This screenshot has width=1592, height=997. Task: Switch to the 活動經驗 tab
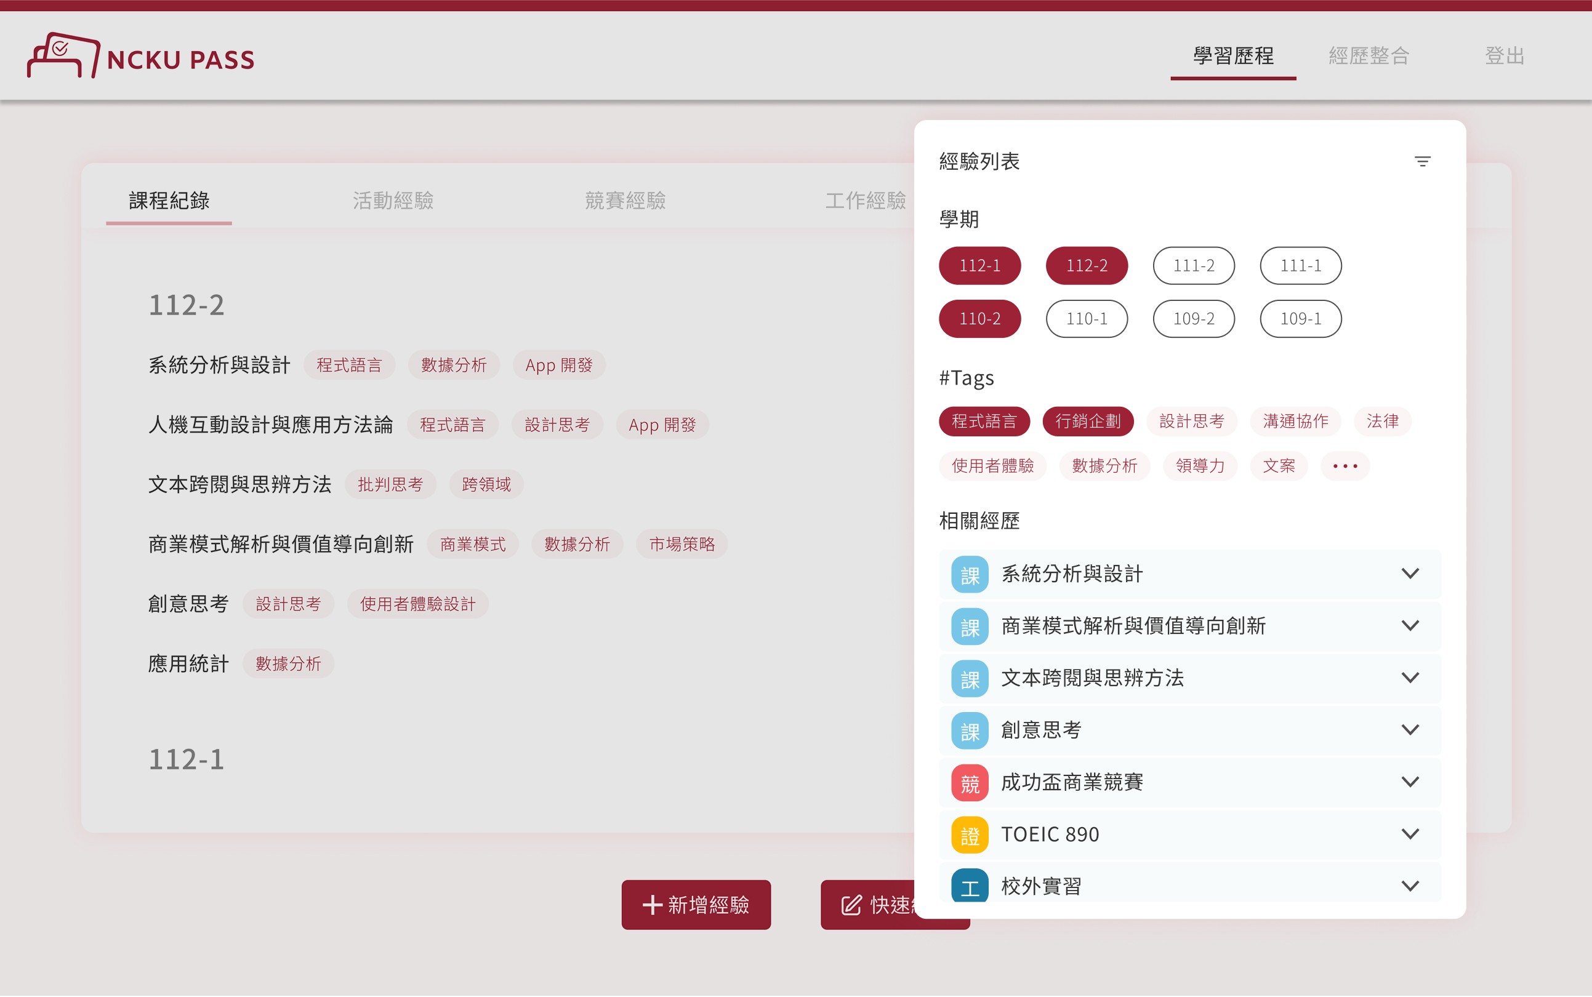pyautogui.click(x=393, y=201)
